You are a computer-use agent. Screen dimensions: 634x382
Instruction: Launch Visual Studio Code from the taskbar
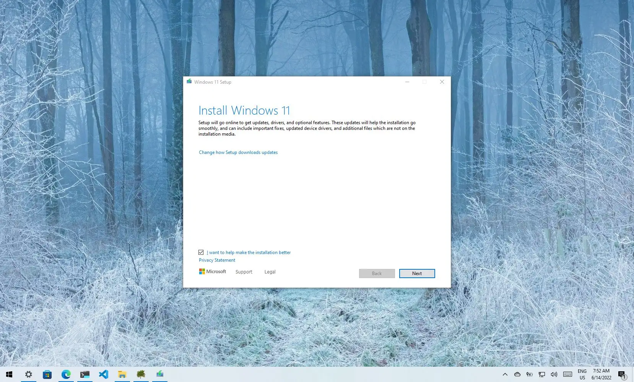click(x=104, y=374)
